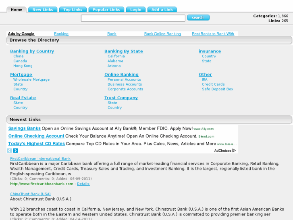Image resolution: width=293 pixels, height=220 pixels.
Task: Visit www.Ally.com ad URL
Action: pos(204,129)
